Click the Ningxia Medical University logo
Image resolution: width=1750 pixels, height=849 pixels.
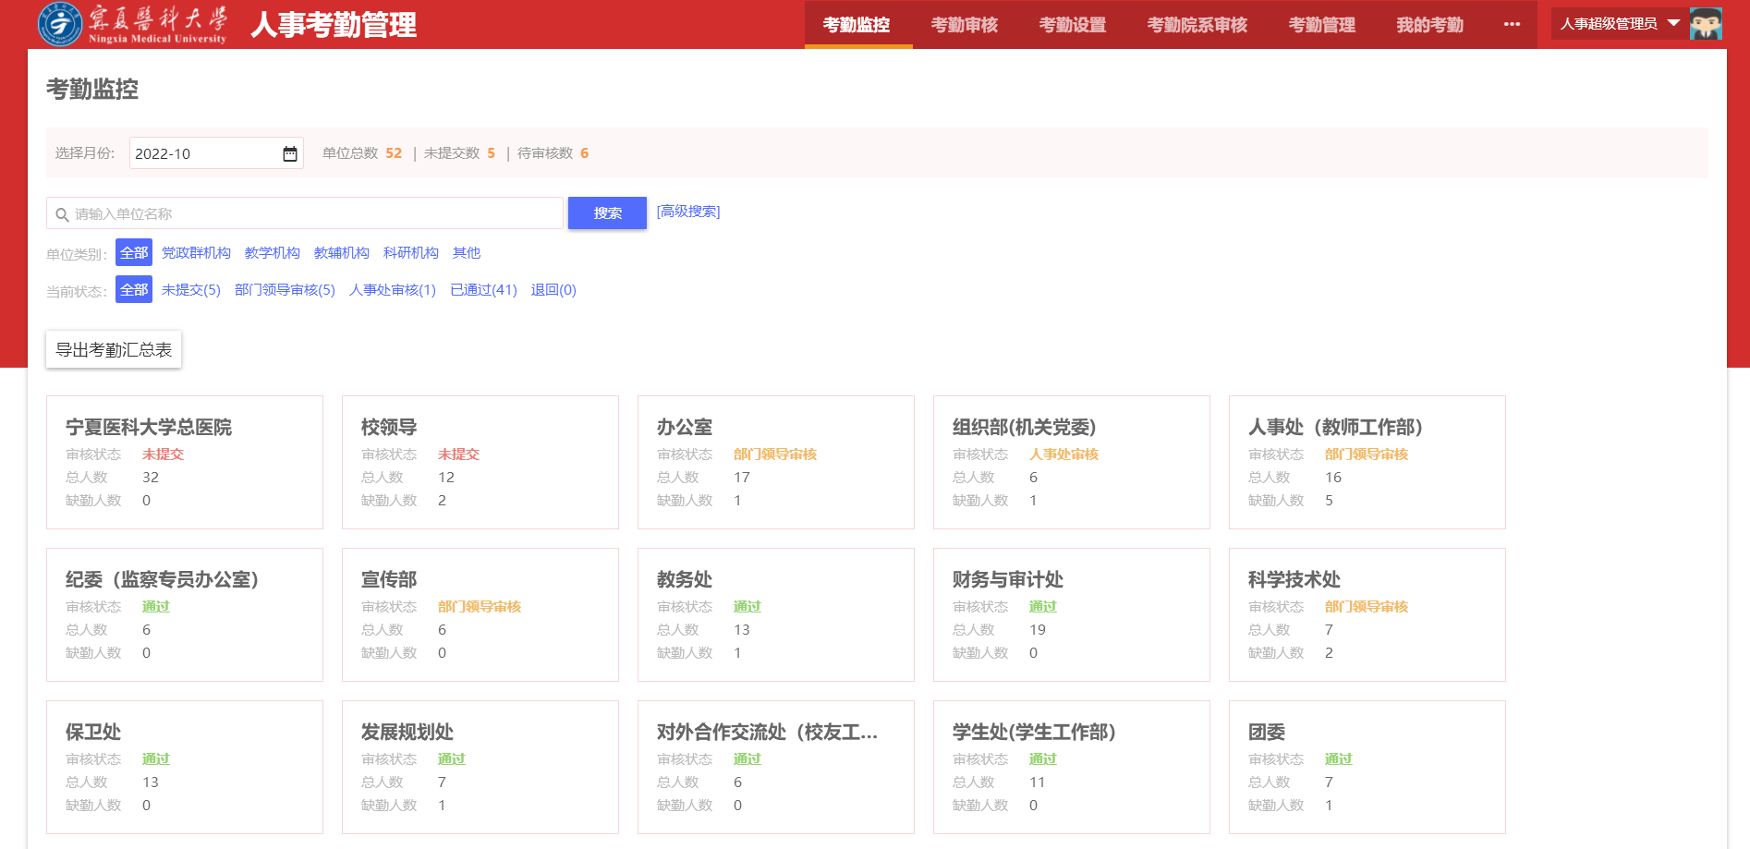[132, 24]
